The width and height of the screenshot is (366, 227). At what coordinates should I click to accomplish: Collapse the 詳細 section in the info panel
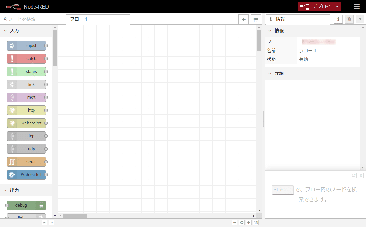[270, 73]
